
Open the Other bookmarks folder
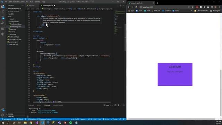click(x=201, y=11)
